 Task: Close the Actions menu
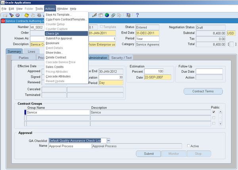tap(50, 9)
